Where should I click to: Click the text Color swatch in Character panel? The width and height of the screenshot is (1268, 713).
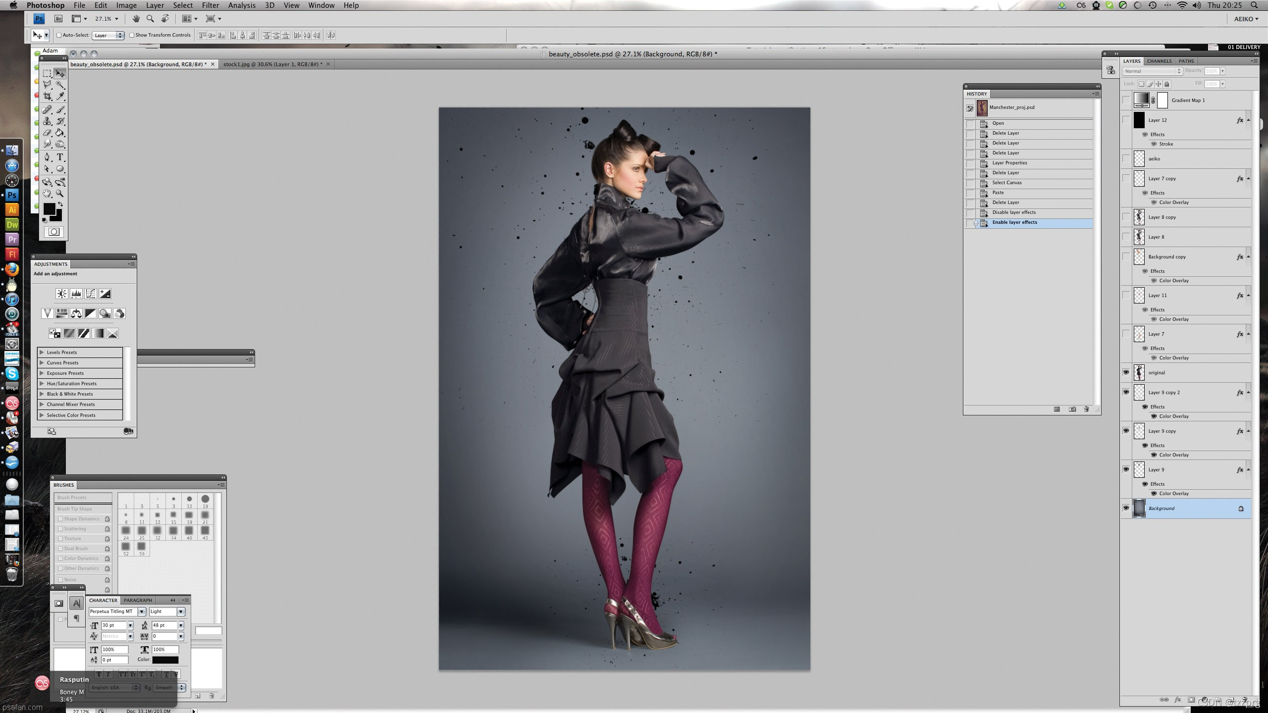coord(165,660)
